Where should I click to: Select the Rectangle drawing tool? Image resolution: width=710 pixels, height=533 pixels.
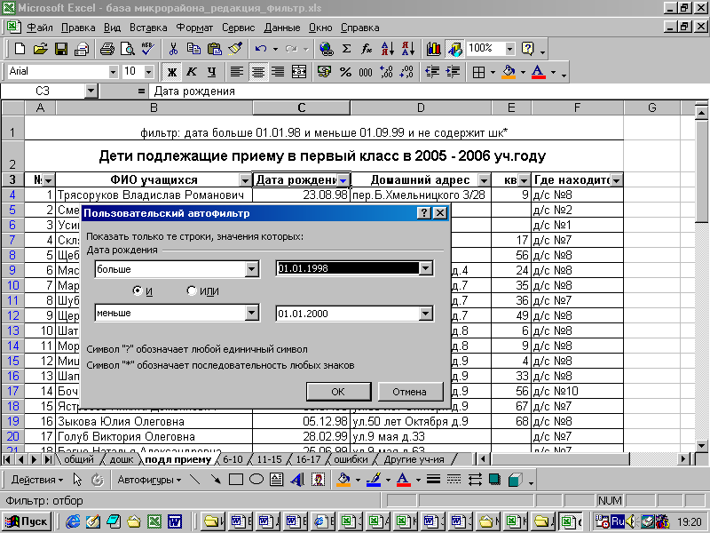click(x=236, y=480)
